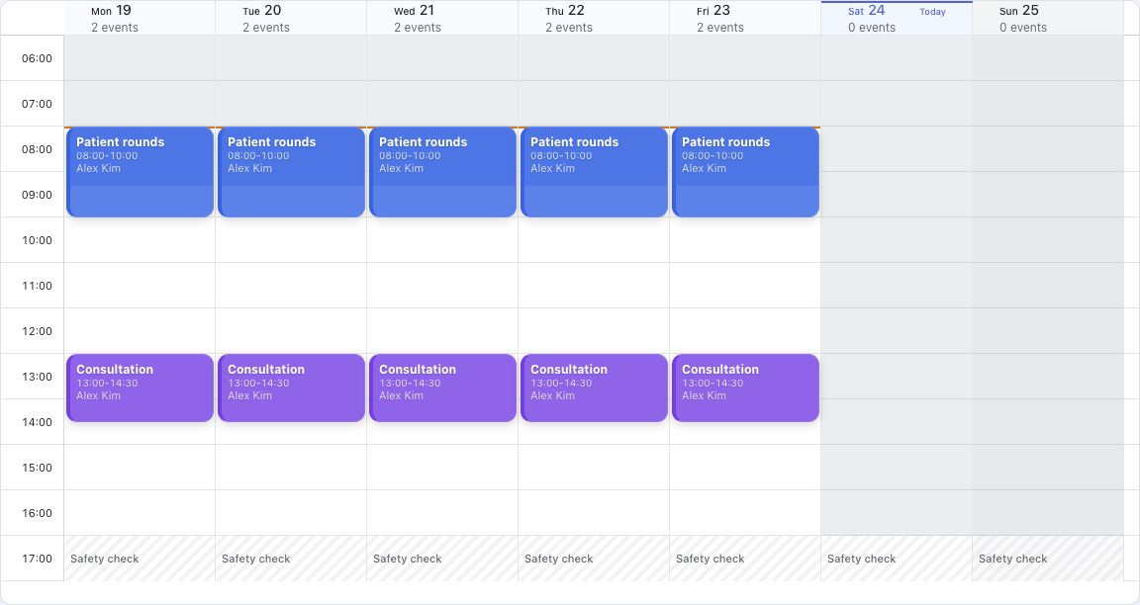This screenshot has height=605, width=1140.
Task: Click Thursday's Safety check block
Action: tap(594, 559)
